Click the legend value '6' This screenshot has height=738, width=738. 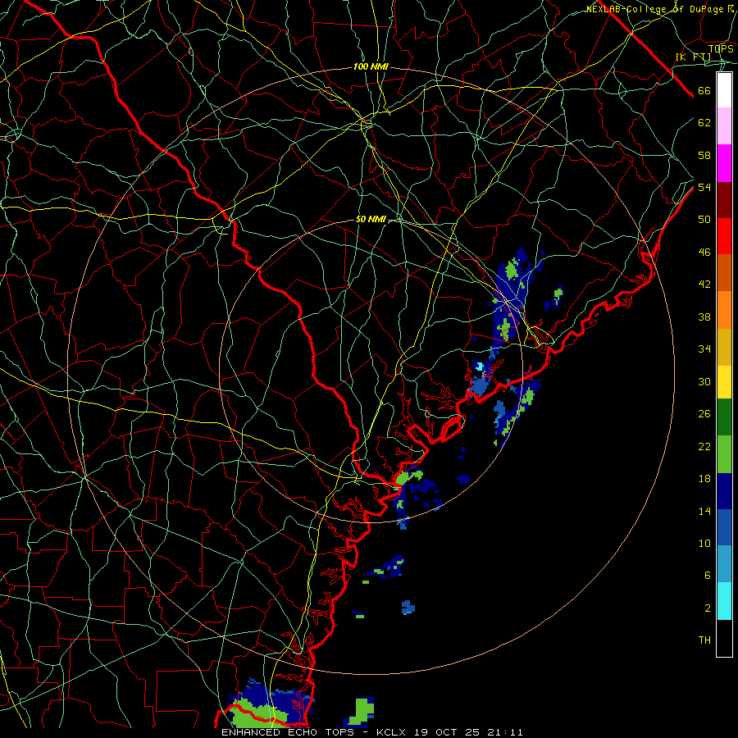(x=707, y=576)
